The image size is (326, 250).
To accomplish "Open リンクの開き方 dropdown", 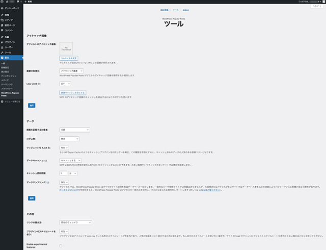I will (x=76, y=222).
